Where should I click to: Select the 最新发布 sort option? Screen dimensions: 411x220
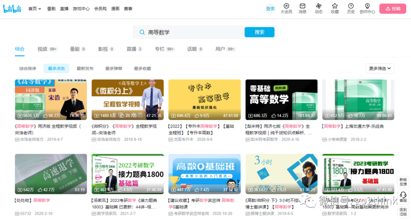click(x=84, y=68)
